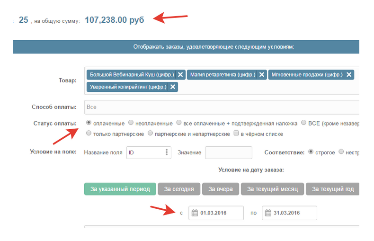
Task: Select партнерские и непартнерские option
Action: click(150, 133)
